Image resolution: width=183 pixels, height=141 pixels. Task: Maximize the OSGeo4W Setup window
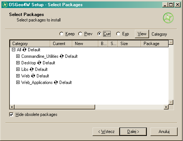coord(171,5)
